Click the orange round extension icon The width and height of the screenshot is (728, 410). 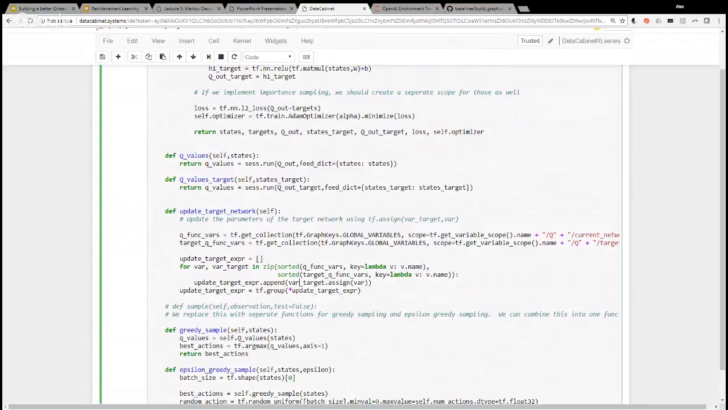click(x=646, y=21)
